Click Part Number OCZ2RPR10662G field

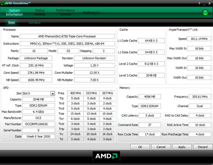38,124
